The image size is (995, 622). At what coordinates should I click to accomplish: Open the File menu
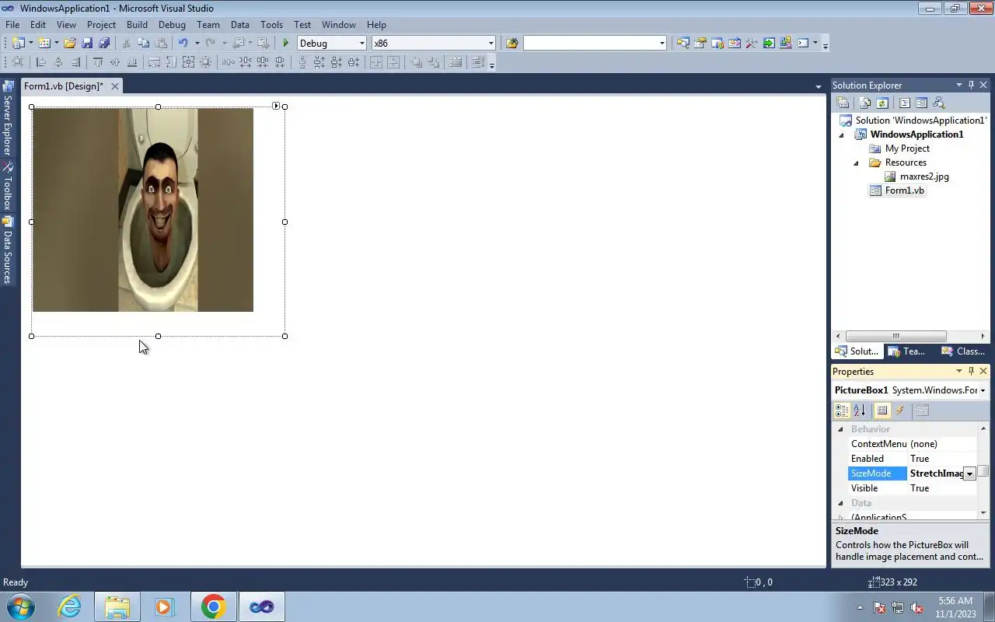[x=12, y=25]
